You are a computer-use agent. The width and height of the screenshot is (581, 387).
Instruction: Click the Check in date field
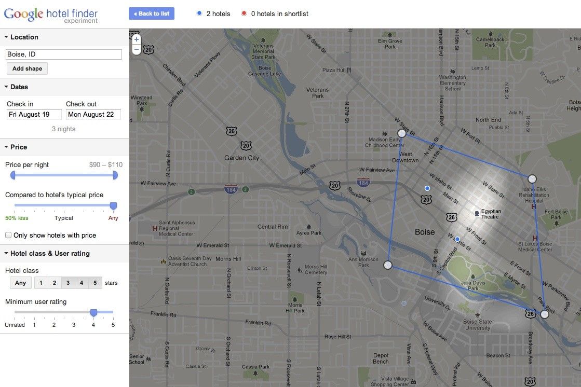click(34, 115)
